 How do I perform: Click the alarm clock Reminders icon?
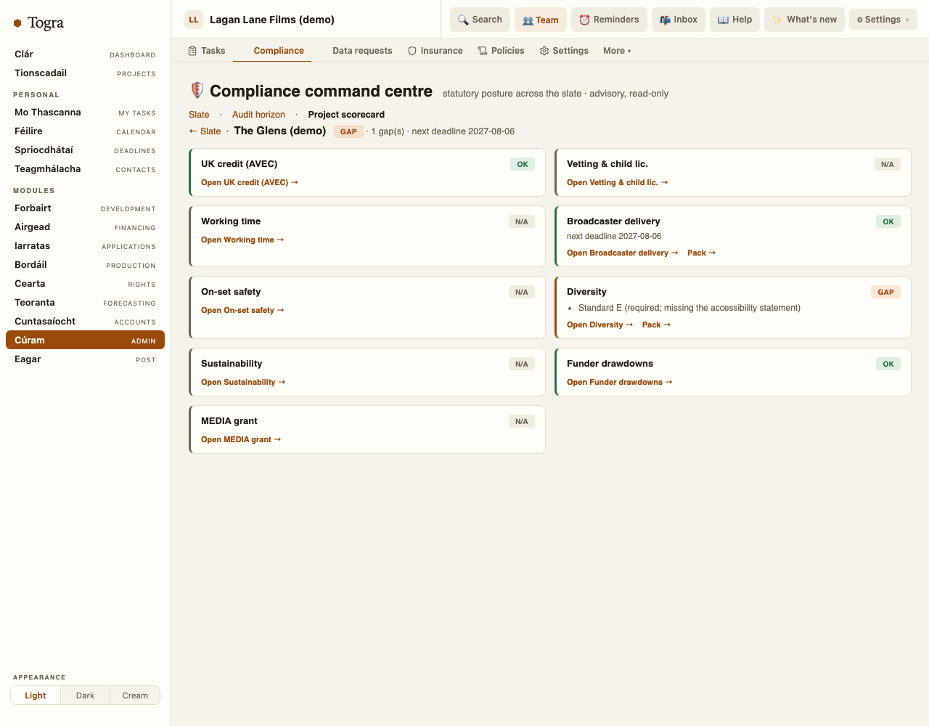tap(584, 20)
